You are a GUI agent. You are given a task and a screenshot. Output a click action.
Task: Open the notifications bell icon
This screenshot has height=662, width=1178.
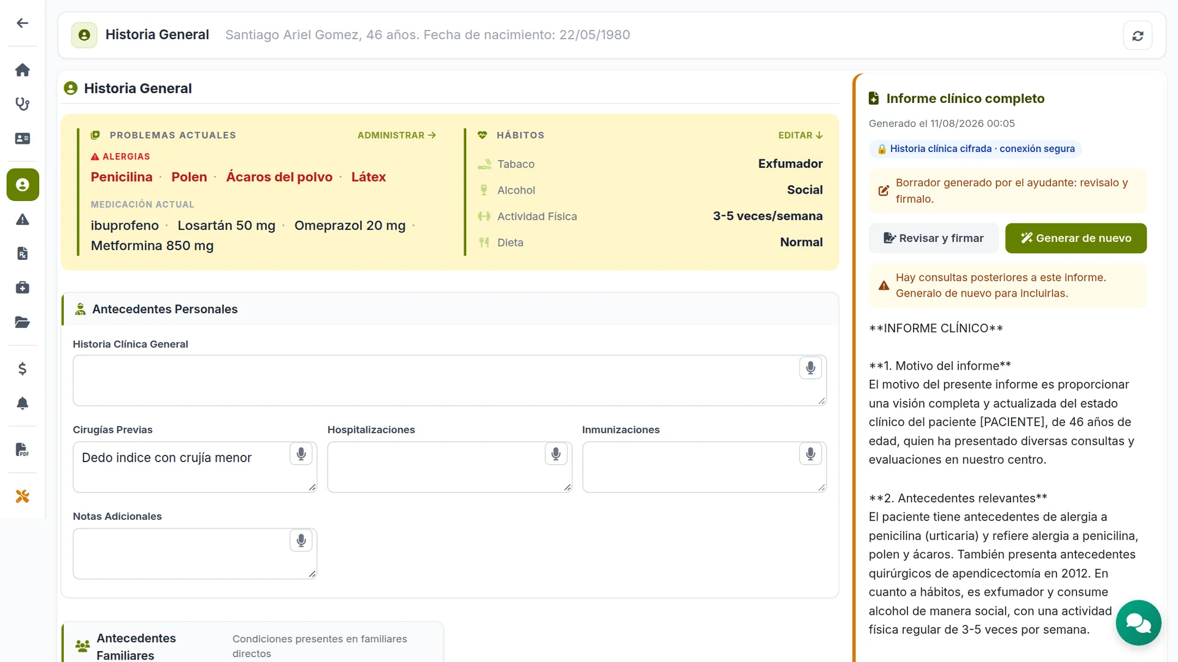coord(23,403)
